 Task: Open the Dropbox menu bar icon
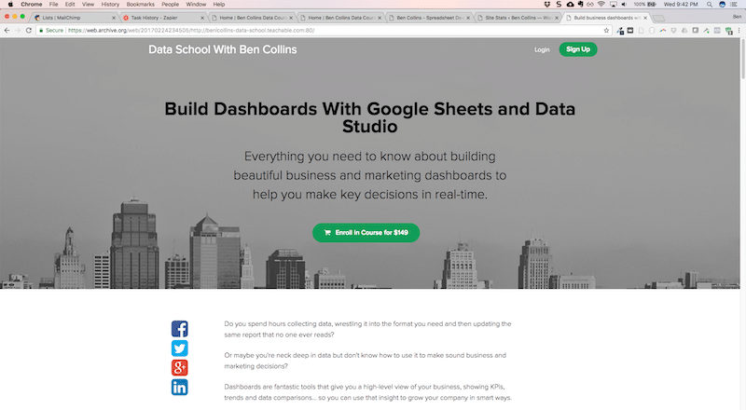[x=547, y=4]
